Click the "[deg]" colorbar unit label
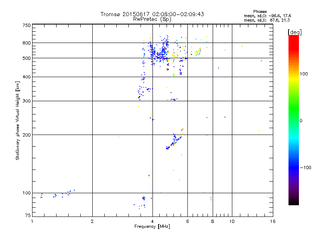Viewport: 321px width, 241px height. 295,32
